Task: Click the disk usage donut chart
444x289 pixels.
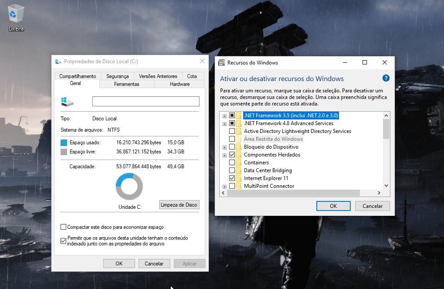Action: 129,186
